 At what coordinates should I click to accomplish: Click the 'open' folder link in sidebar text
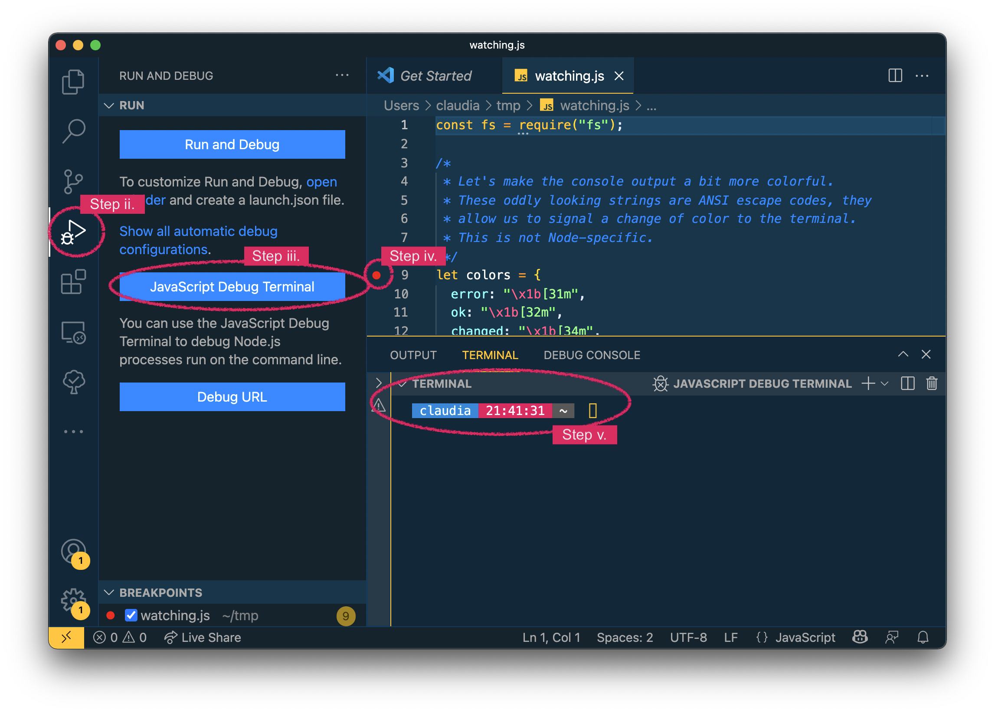321,182
